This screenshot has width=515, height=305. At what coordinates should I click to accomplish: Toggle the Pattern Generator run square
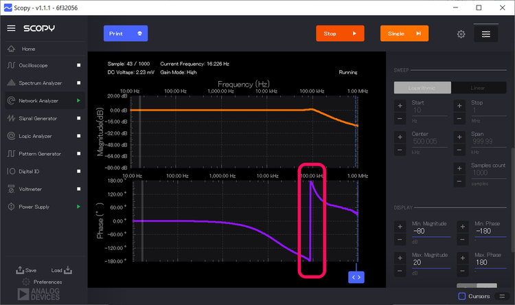[x=79, y=154]
